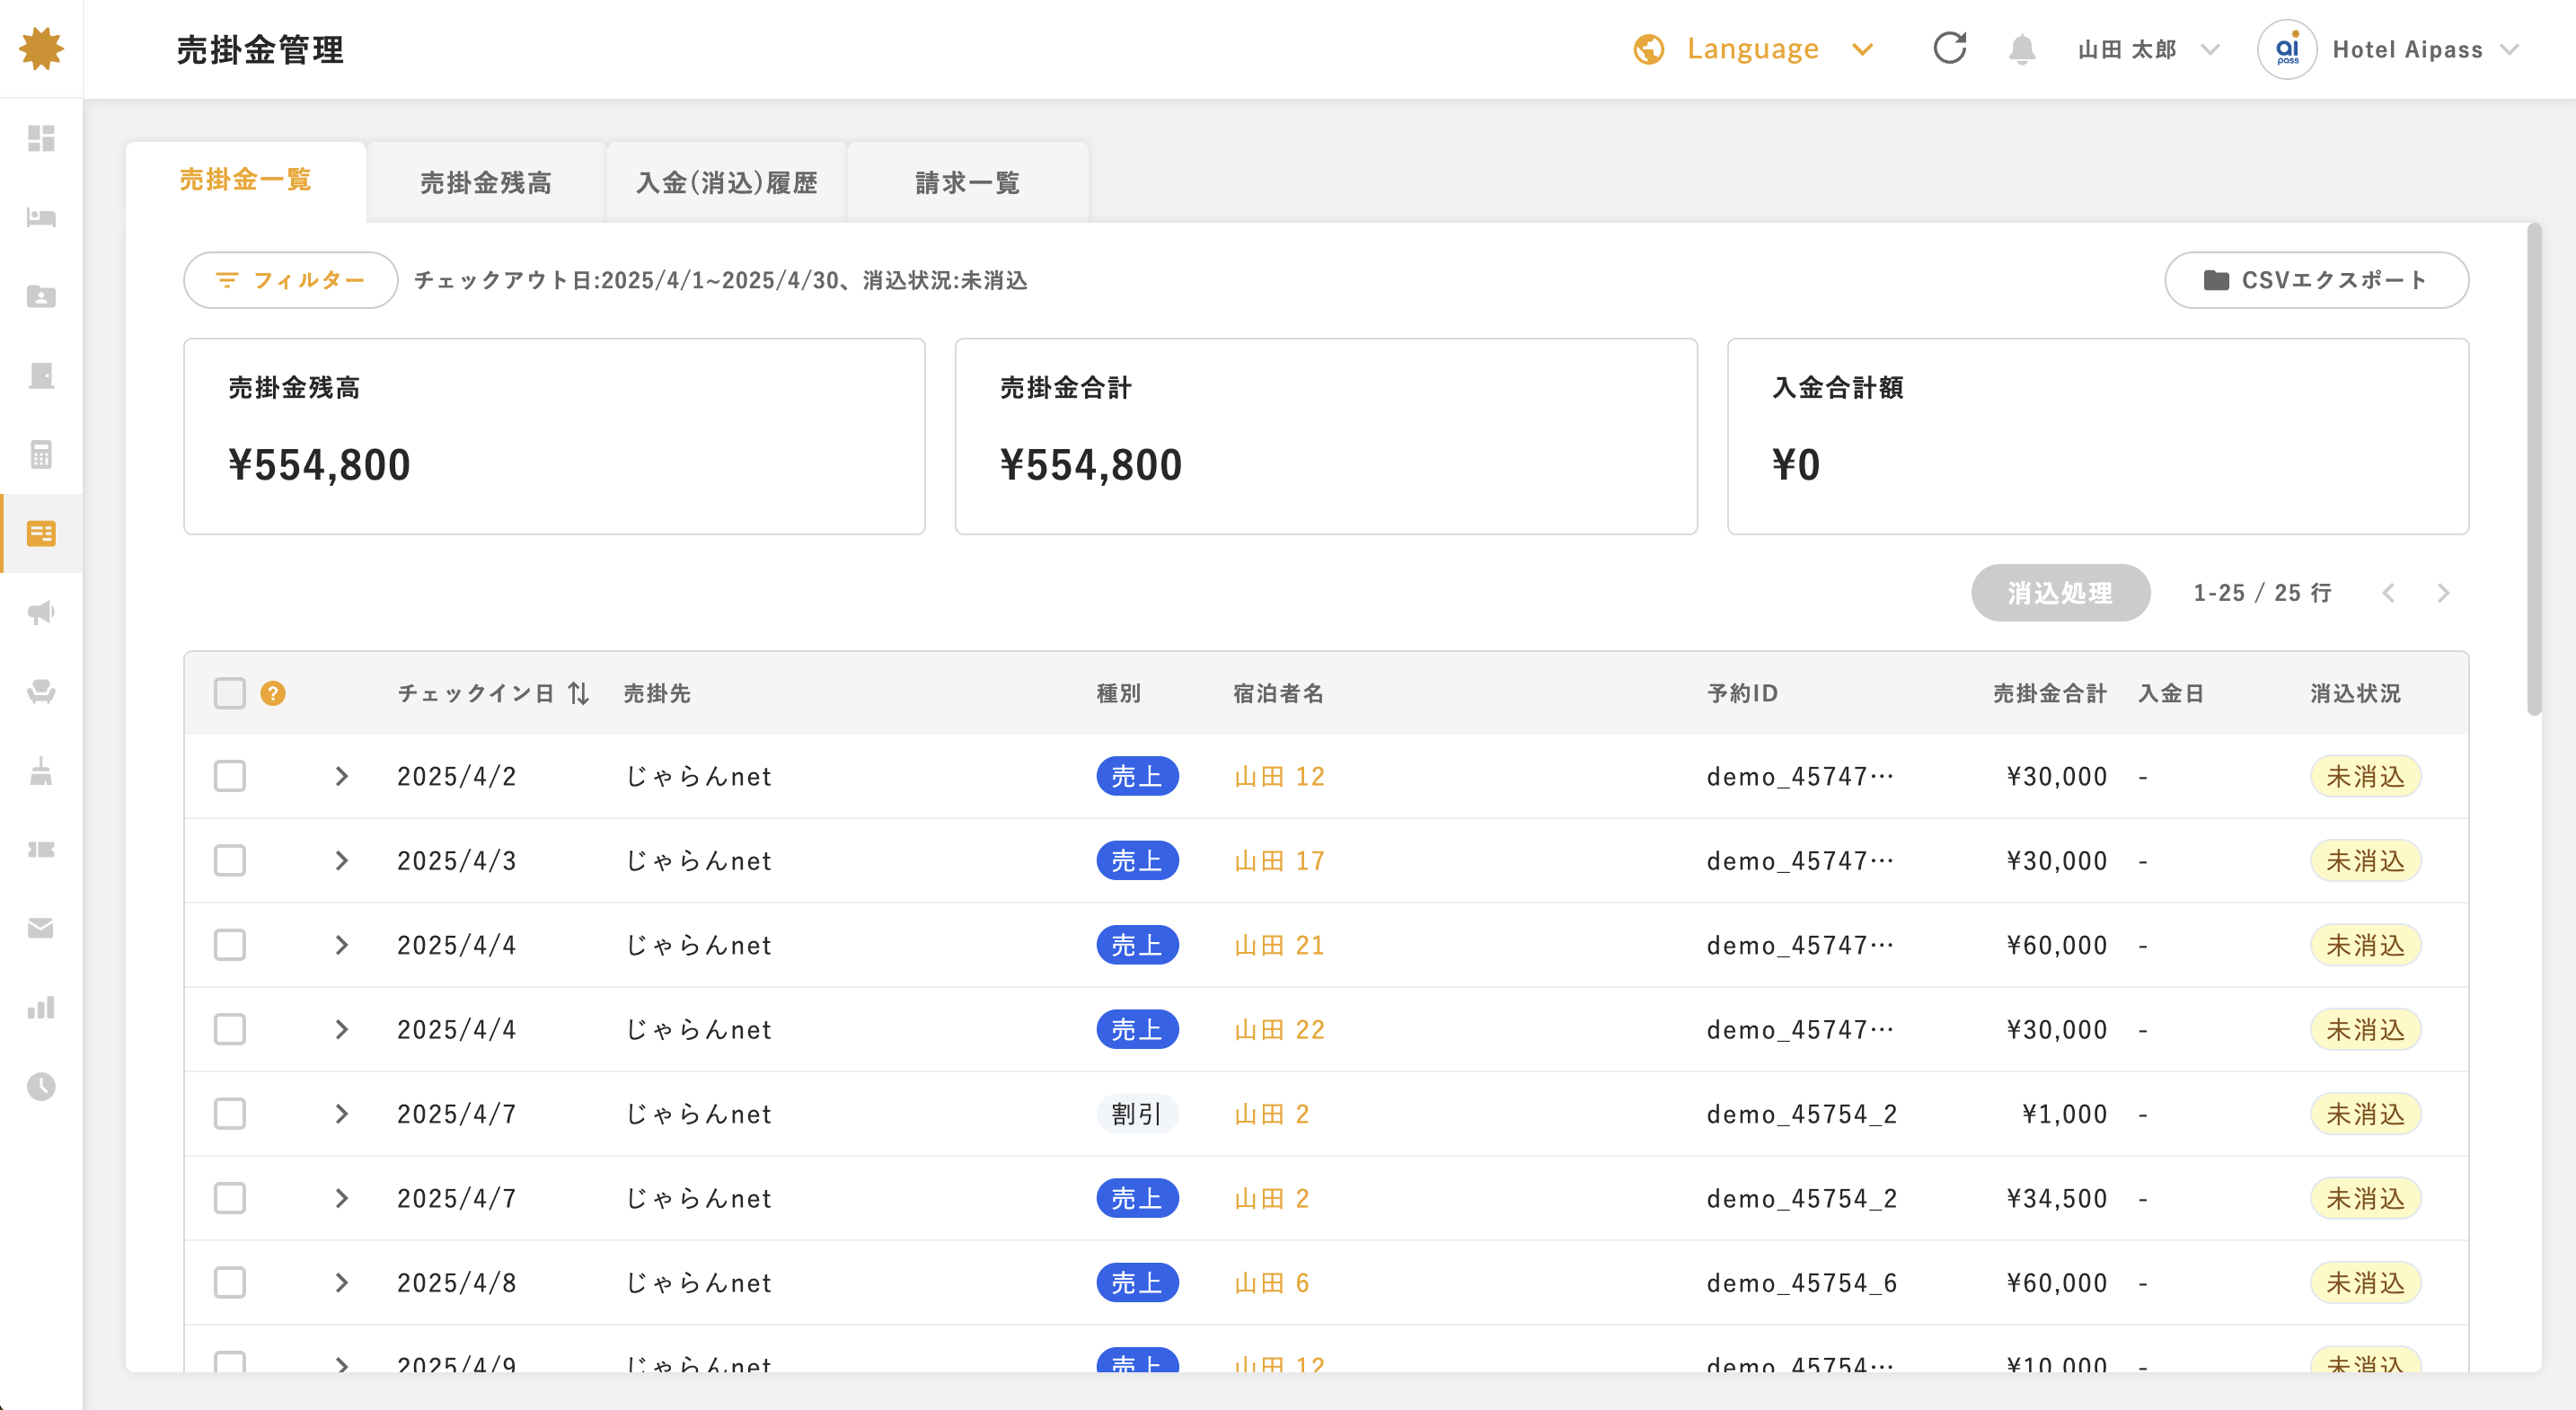The width and height of the screenshot is (2576, 1410).
Task: Click the 売掛金合計 summary card
Action: click(1326, 436)
